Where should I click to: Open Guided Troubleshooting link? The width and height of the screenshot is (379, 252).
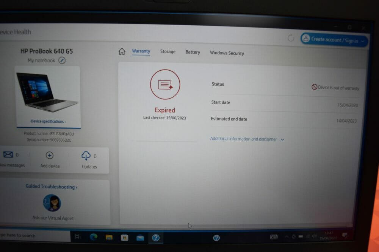(51, 187)
